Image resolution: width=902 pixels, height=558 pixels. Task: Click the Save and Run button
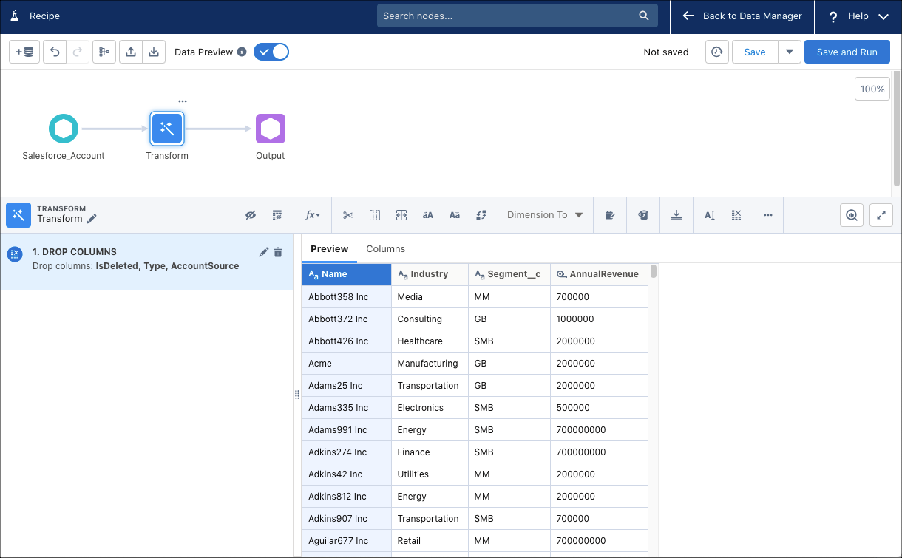847,52
